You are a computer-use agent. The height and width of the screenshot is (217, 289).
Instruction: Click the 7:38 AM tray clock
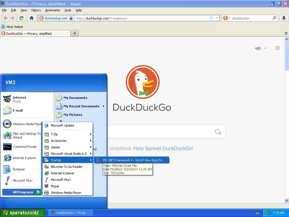[279, 213]
